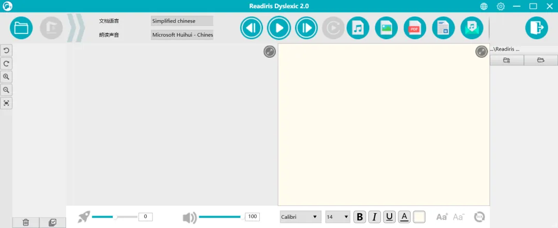Choose the text color A button

[x=404, y=217]
